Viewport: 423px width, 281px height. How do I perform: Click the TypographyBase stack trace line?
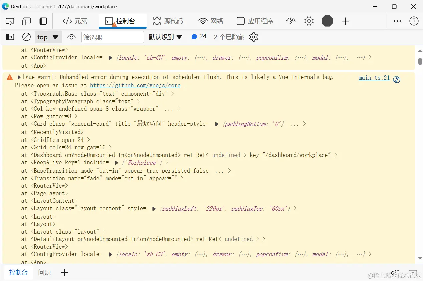click(x=98, y=94)
